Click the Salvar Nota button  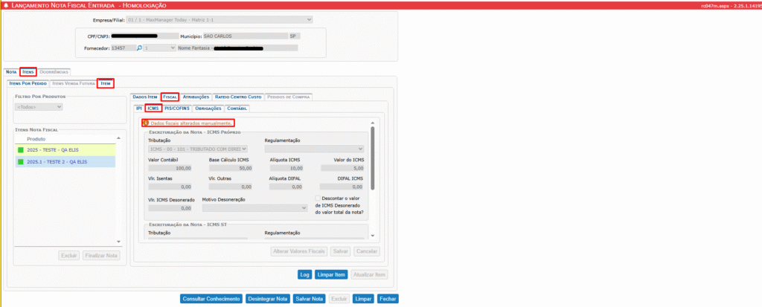(310, 299)
